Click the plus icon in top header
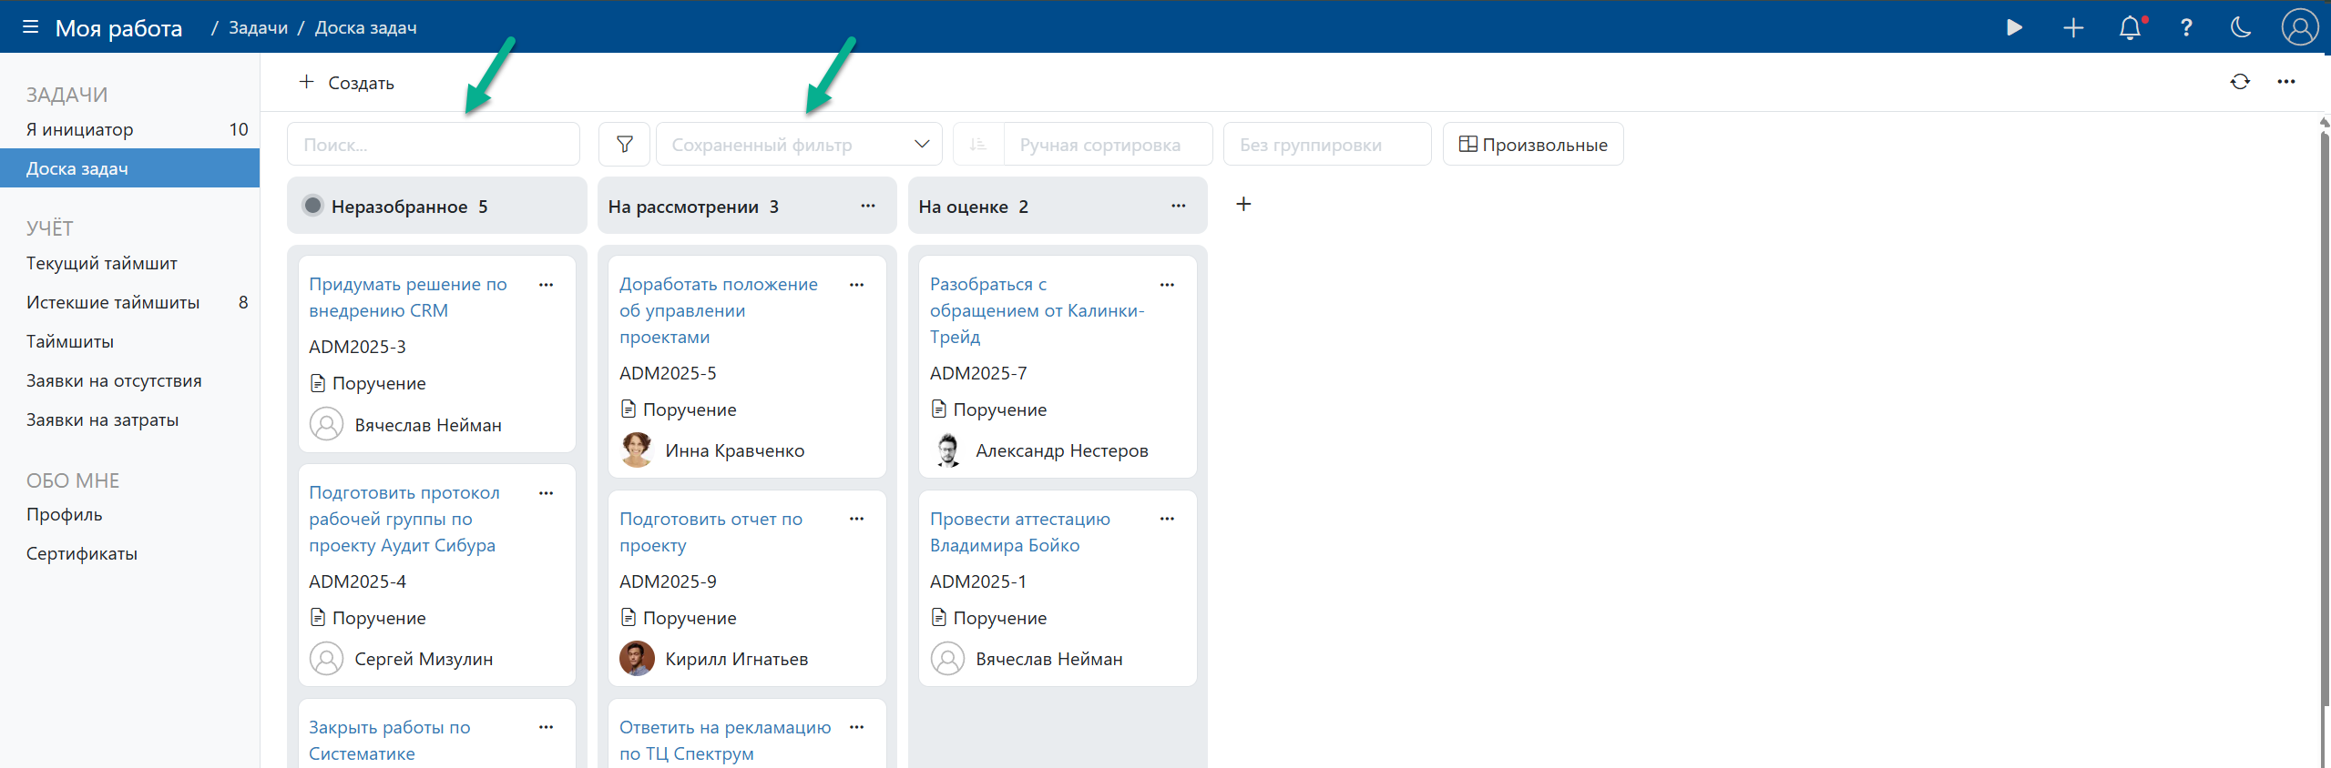The image size is (2331, 768). 2073,27
